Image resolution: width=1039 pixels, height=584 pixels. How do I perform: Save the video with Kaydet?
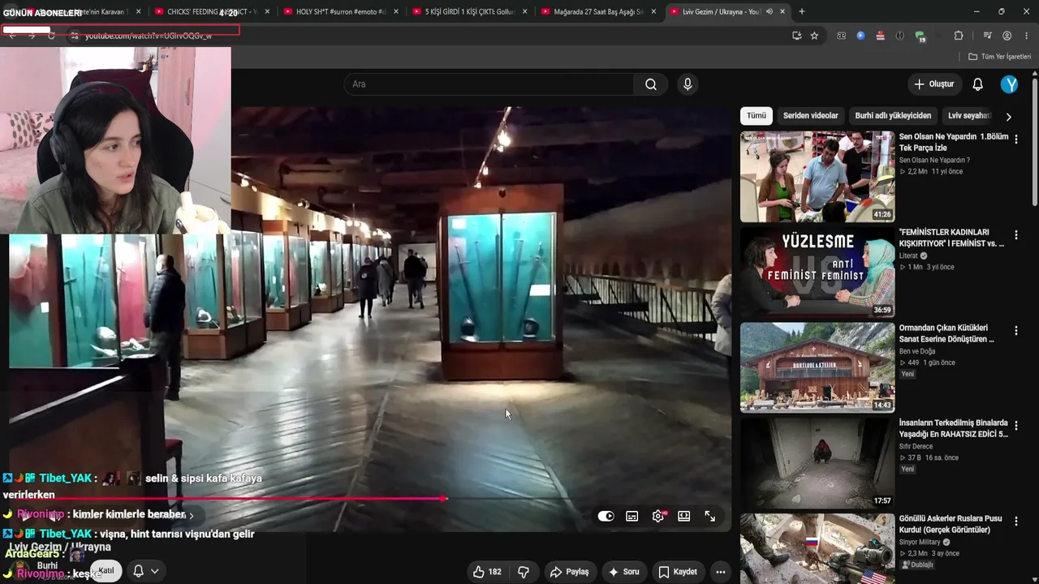tap(678, 572)
